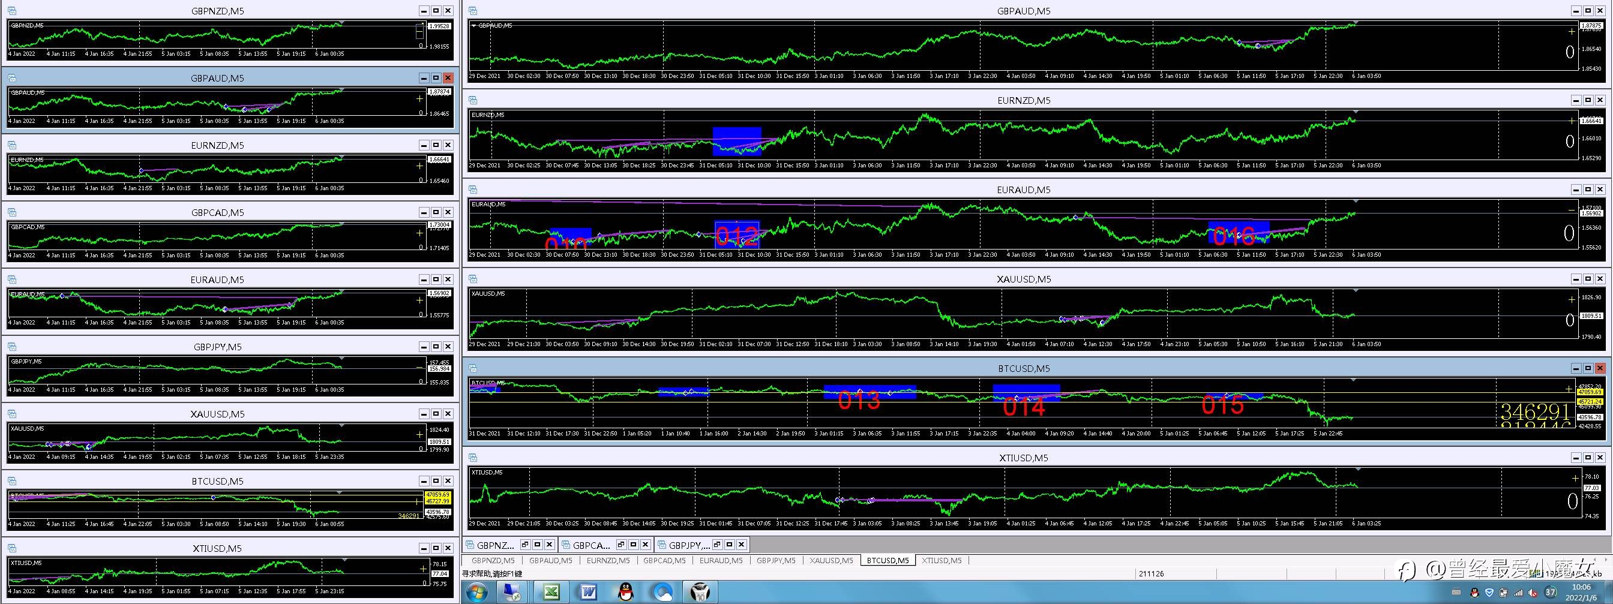1613x604 pixels.
Task: Click the volume icon in system tray
Action: tap(1533, 592)
